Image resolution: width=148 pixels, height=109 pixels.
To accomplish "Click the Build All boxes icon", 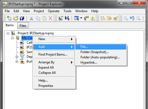I will [103, 18].
